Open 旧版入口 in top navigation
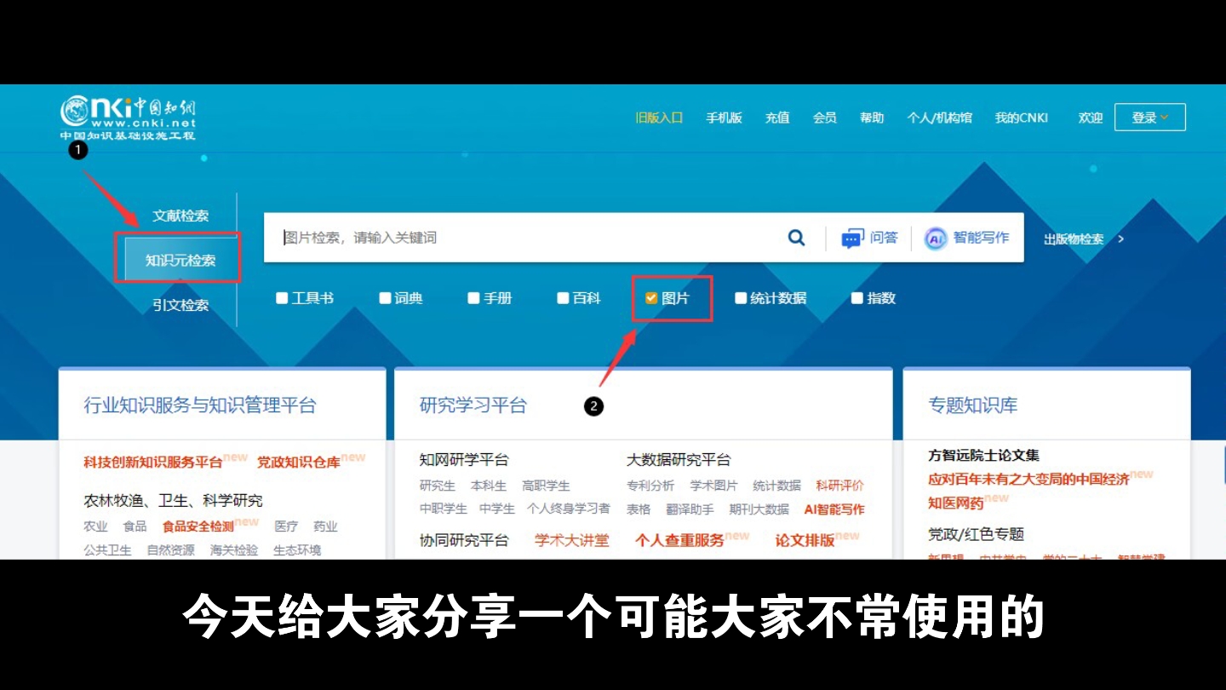This screenshot has width=1226, height=690. click(659, 118)
